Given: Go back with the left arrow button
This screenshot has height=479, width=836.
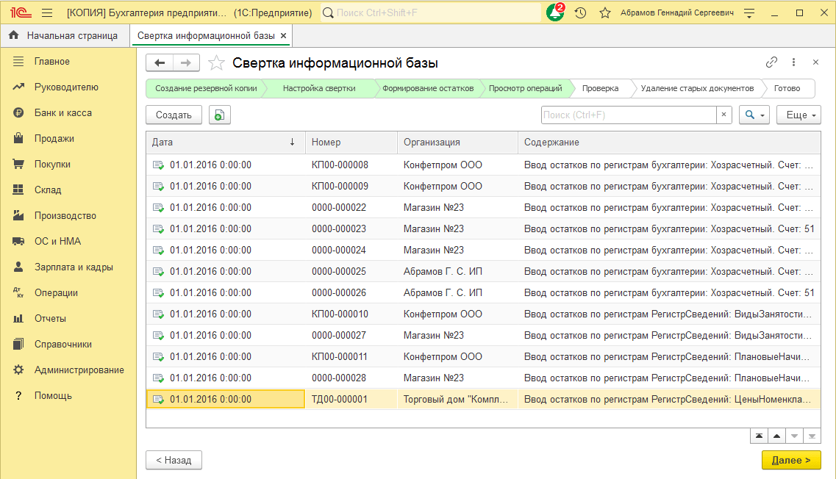Looking at the screenshot, I should click(160, 63).
